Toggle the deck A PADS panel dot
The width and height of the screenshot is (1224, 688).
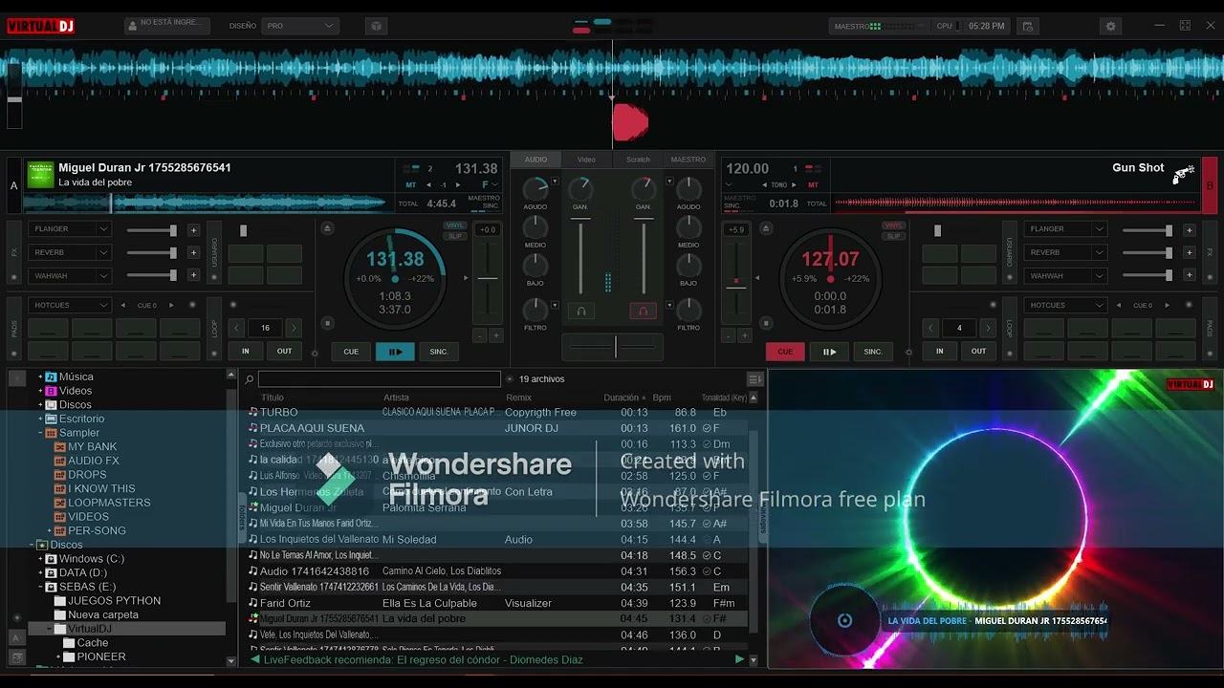coord(13,353)
